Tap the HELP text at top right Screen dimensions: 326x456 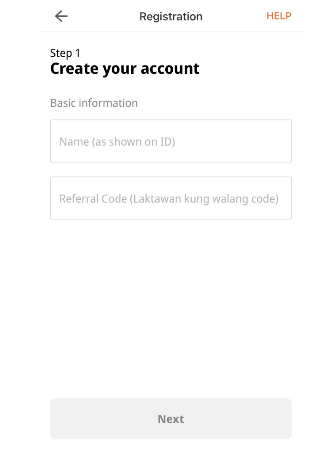click(x=279, y=16)
